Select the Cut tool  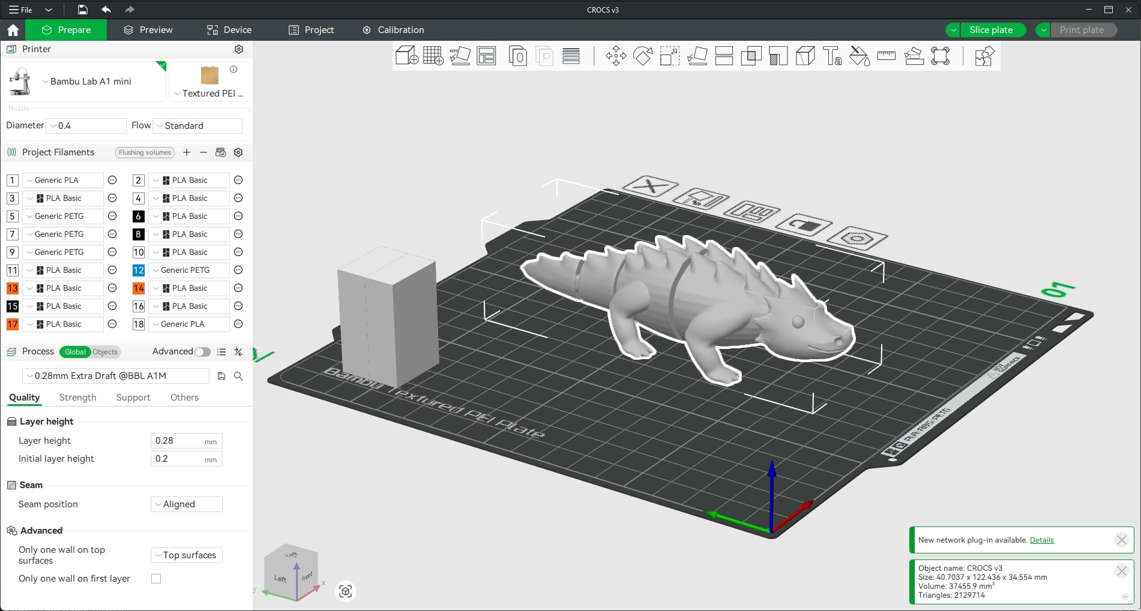click(x=724, y=56)
